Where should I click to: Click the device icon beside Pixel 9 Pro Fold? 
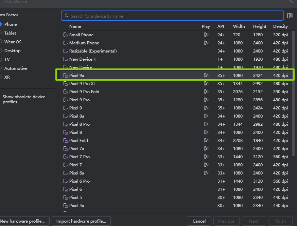click(x=66, y=91)
